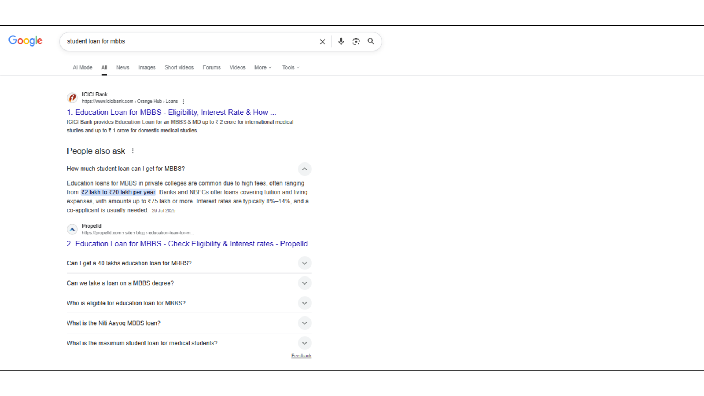Switch to the AI Mode tab
Viewport: 704px width, 396px height.
point(82,67)
